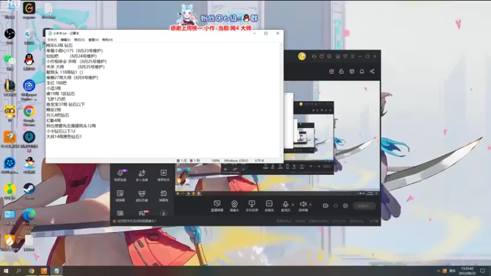Viewport: 491px width, 276px height.
Task: Open the mail inbox icon with red badge
Action: pyautogui.click(x=322, y=56)
